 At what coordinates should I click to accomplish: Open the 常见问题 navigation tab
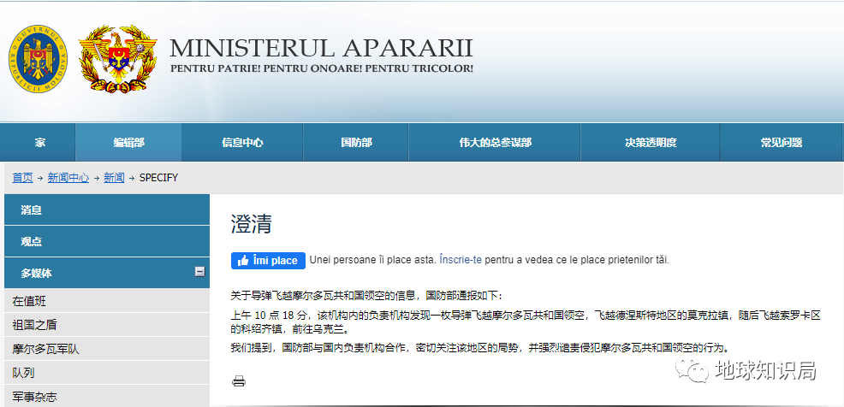coord(781,143)
